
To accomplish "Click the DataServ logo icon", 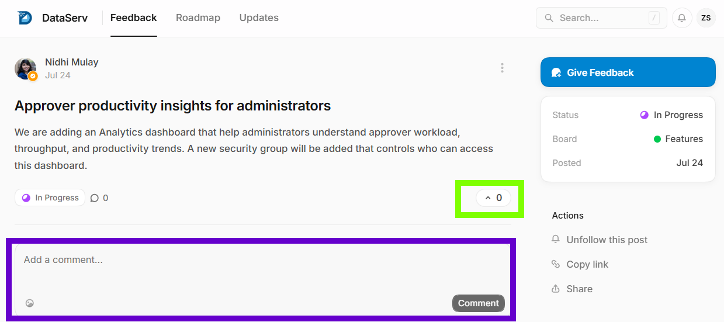I will 25,18.
